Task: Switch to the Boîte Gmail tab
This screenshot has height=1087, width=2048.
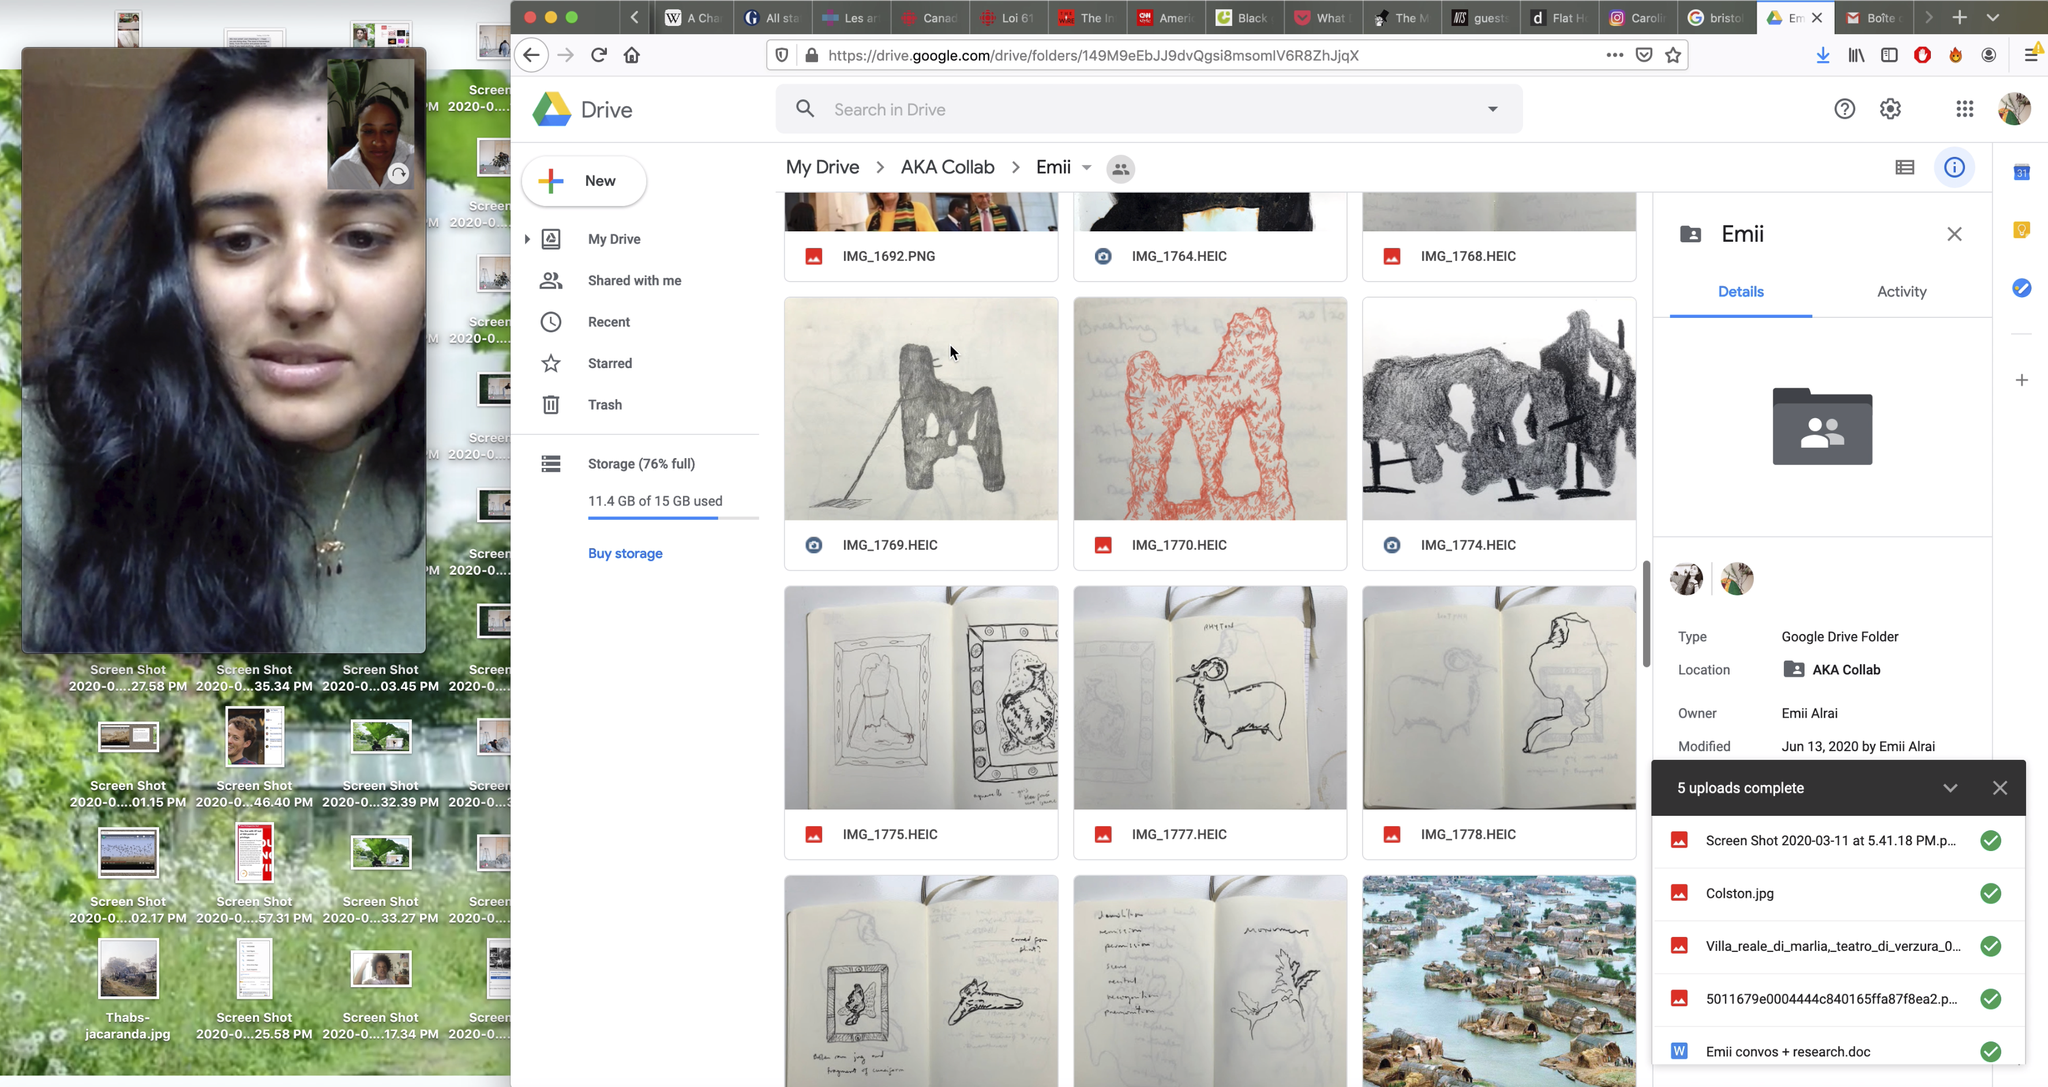Action: point(1875,17)
